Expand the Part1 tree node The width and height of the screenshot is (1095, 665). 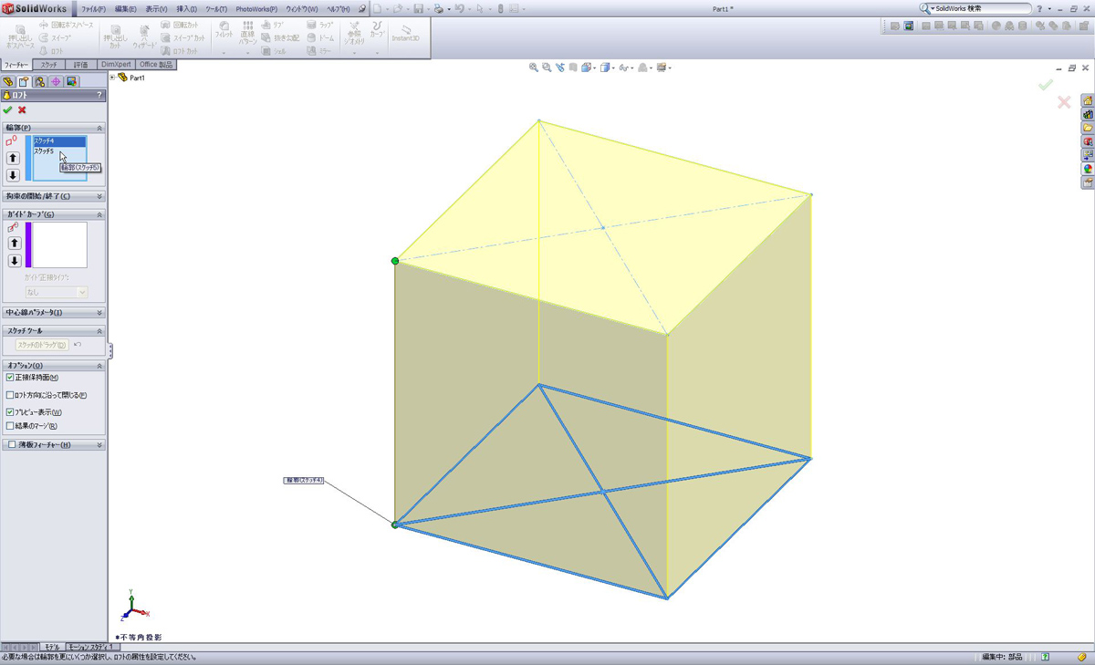point(113,78)
